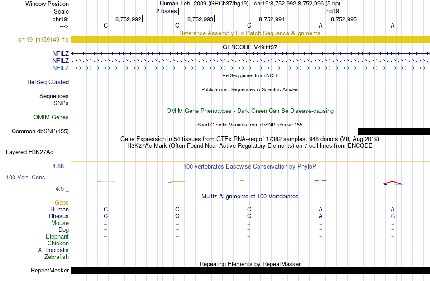Open Short Genetic Variants from dbSNP release 155 title

coord(250,125)
